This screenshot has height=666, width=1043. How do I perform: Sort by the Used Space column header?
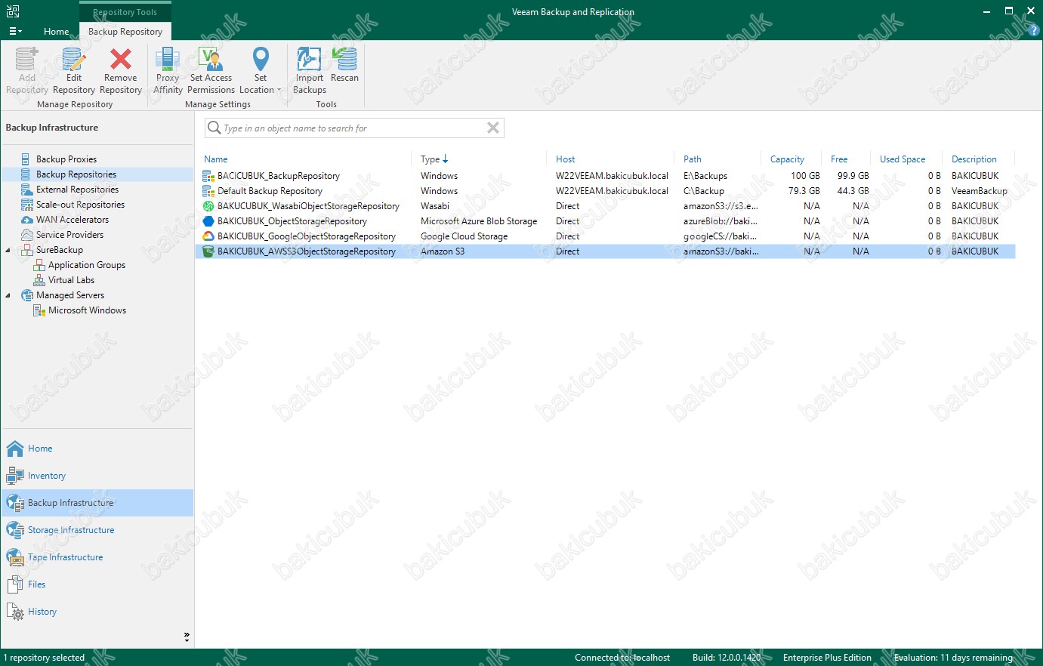pos(903,159)
